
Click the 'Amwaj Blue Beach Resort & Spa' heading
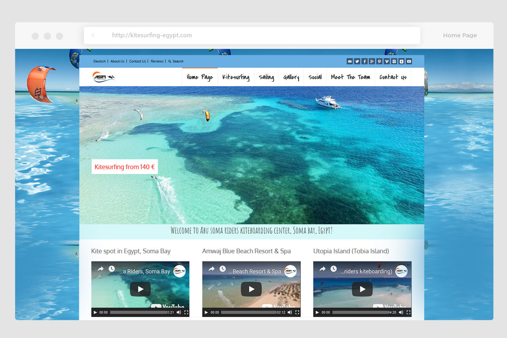click(x=246, y=251)
